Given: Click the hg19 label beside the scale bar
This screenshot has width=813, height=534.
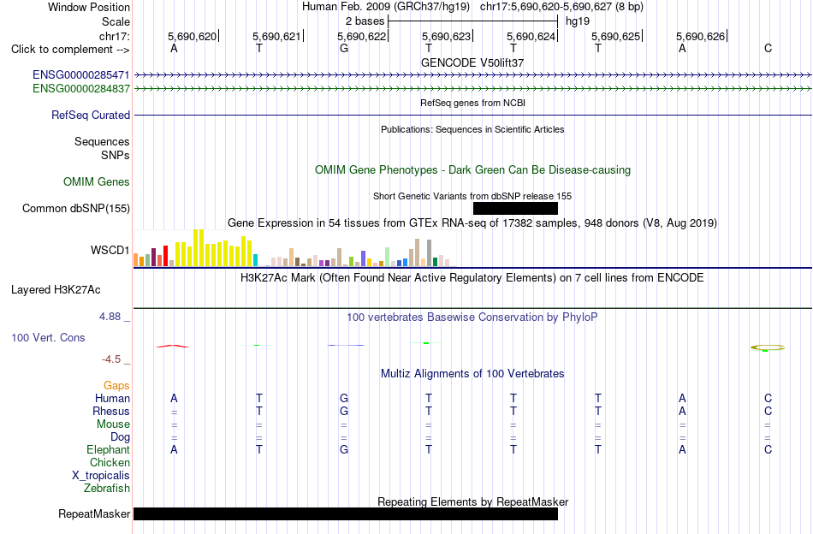Looking at the screenshot, I should point(577,21).
